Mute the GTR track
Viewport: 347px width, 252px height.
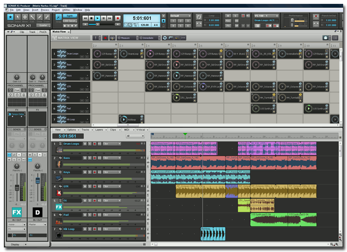[85, 186]
